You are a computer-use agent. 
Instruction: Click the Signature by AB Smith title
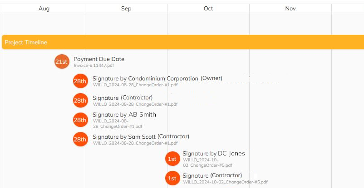tap(124, 115)
